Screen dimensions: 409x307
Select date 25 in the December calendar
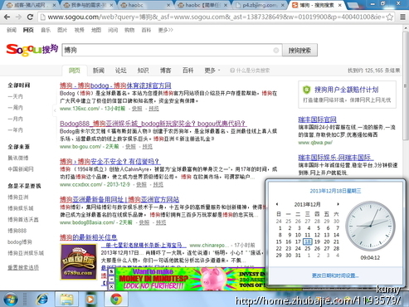point(308,248)
